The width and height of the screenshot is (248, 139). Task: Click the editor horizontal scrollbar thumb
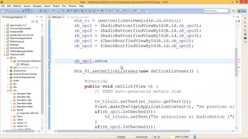(x=123, y=131)
